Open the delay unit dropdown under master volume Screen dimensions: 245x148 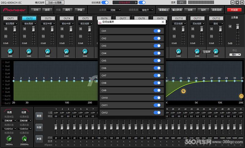pyautogui.click(x=235, y=55)
